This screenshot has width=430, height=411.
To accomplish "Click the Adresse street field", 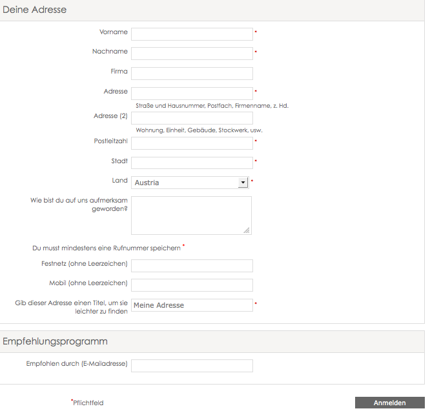I will click(192, 94).
